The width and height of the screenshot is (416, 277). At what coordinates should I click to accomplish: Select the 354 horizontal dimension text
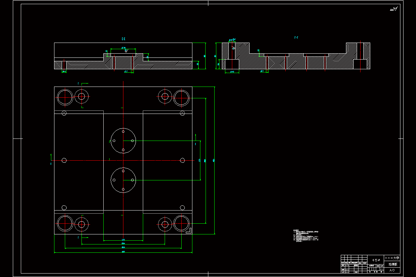coord(123,247)
